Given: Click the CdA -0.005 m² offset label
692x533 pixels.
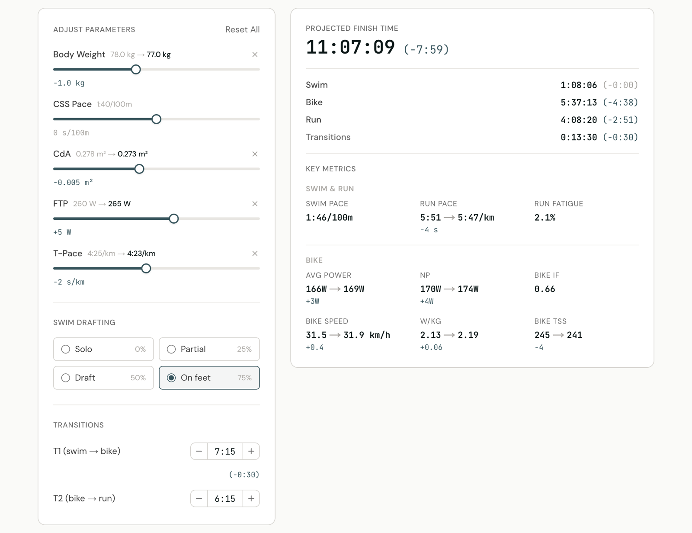Looking at the screenshot, I should click(73, 182).
